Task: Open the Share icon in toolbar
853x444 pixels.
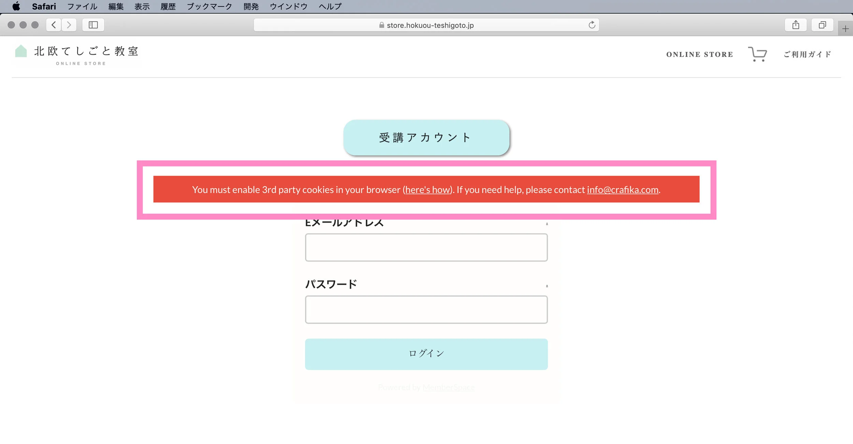Action: coord(795,25)
